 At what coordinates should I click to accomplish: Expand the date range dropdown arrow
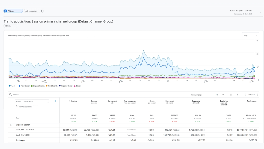260,12
